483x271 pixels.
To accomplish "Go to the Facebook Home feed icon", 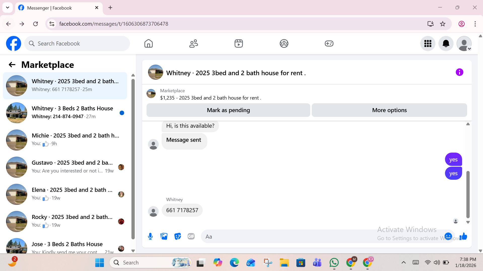I will click(x=149, y=43).
